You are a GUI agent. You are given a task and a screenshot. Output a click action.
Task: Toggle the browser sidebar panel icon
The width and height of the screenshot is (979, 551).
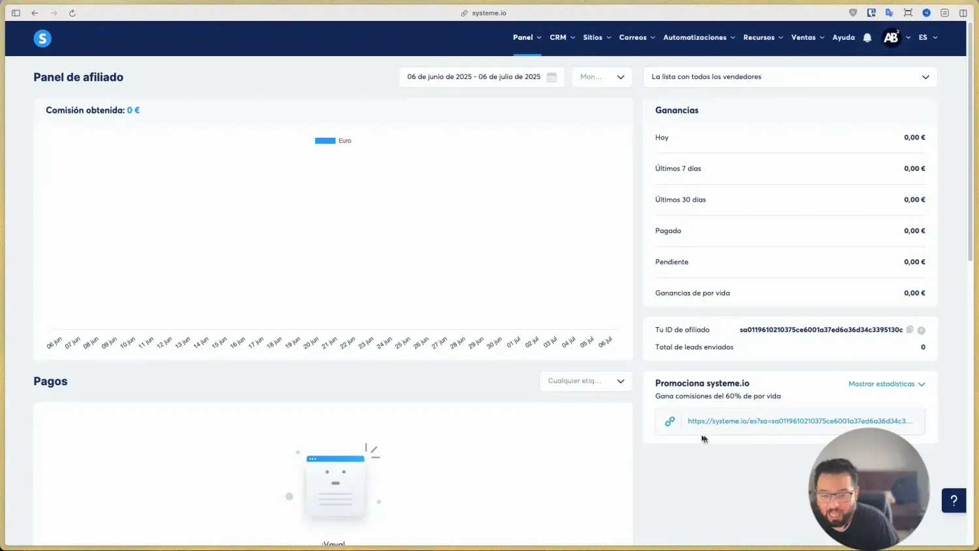coord(16,13)
